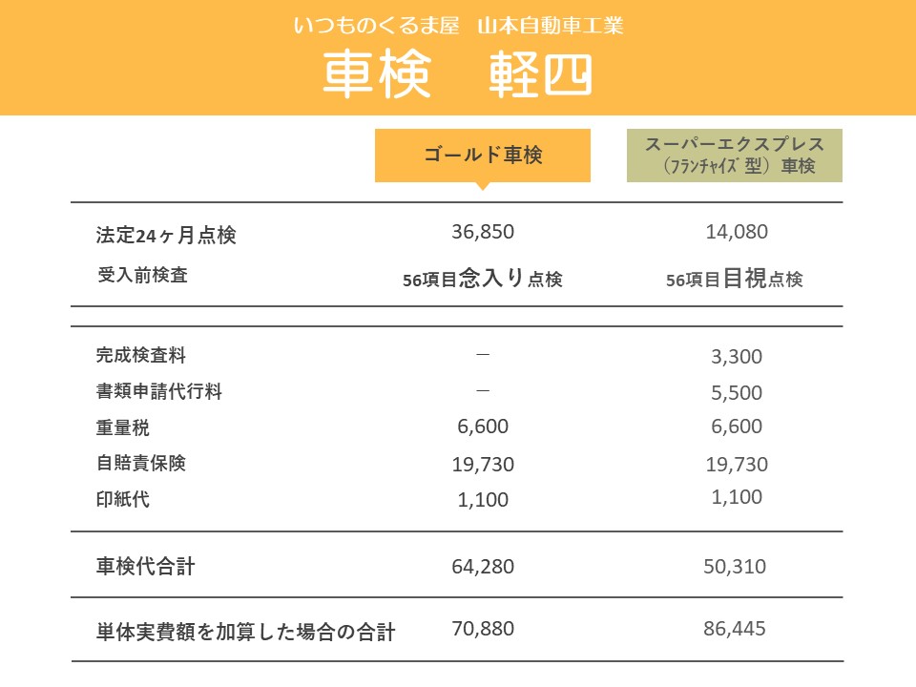
Task: Click the 56項目念入り点検 text
Action: tap(483, 278)
